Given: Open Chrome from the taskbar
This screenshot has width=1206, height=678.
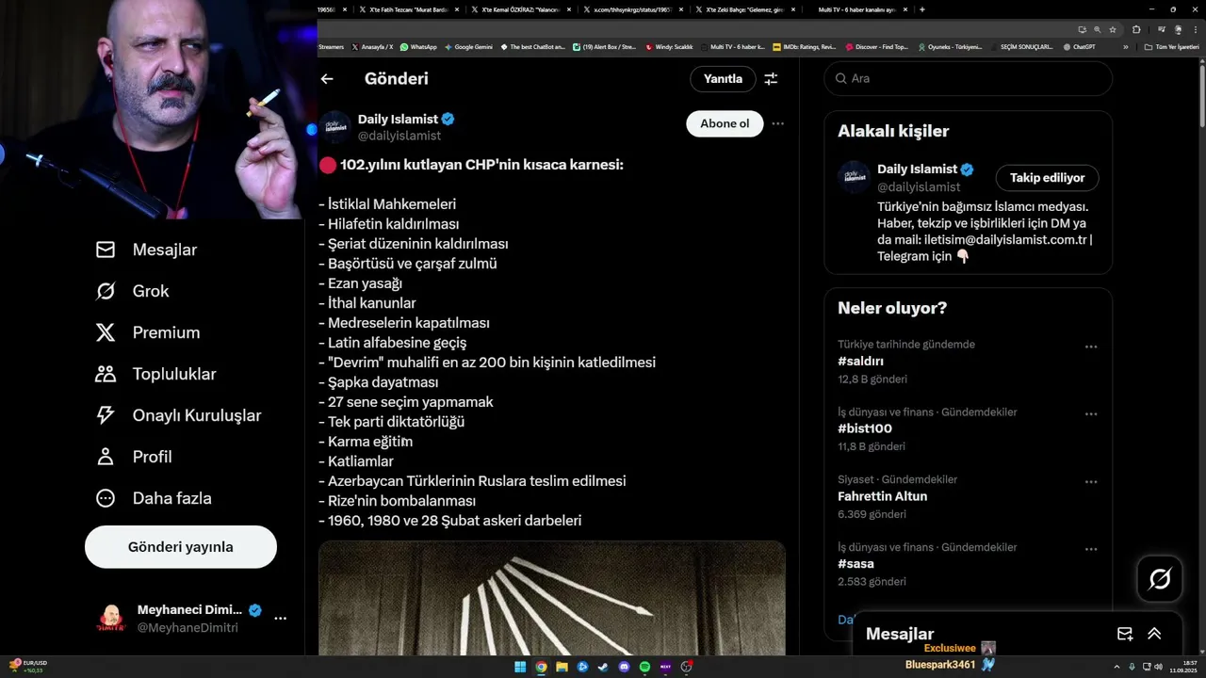Looking at the screenshot, I should coord(541,667).
